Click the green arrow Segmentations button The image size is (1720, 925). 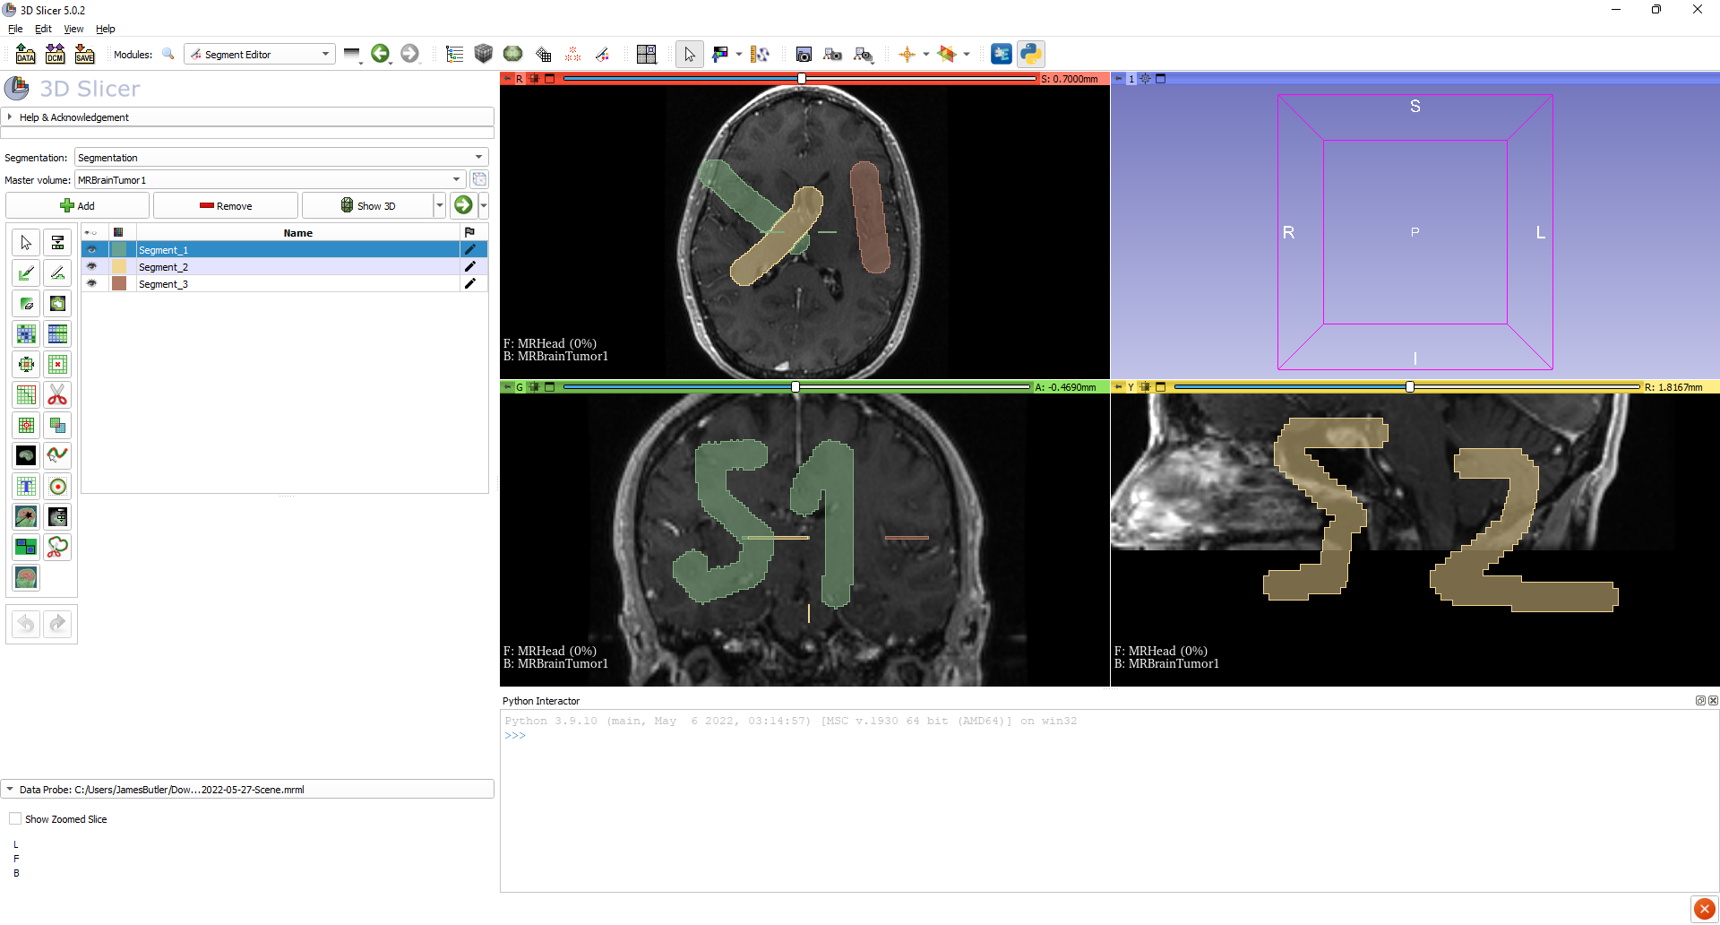[x=463, y=206]
